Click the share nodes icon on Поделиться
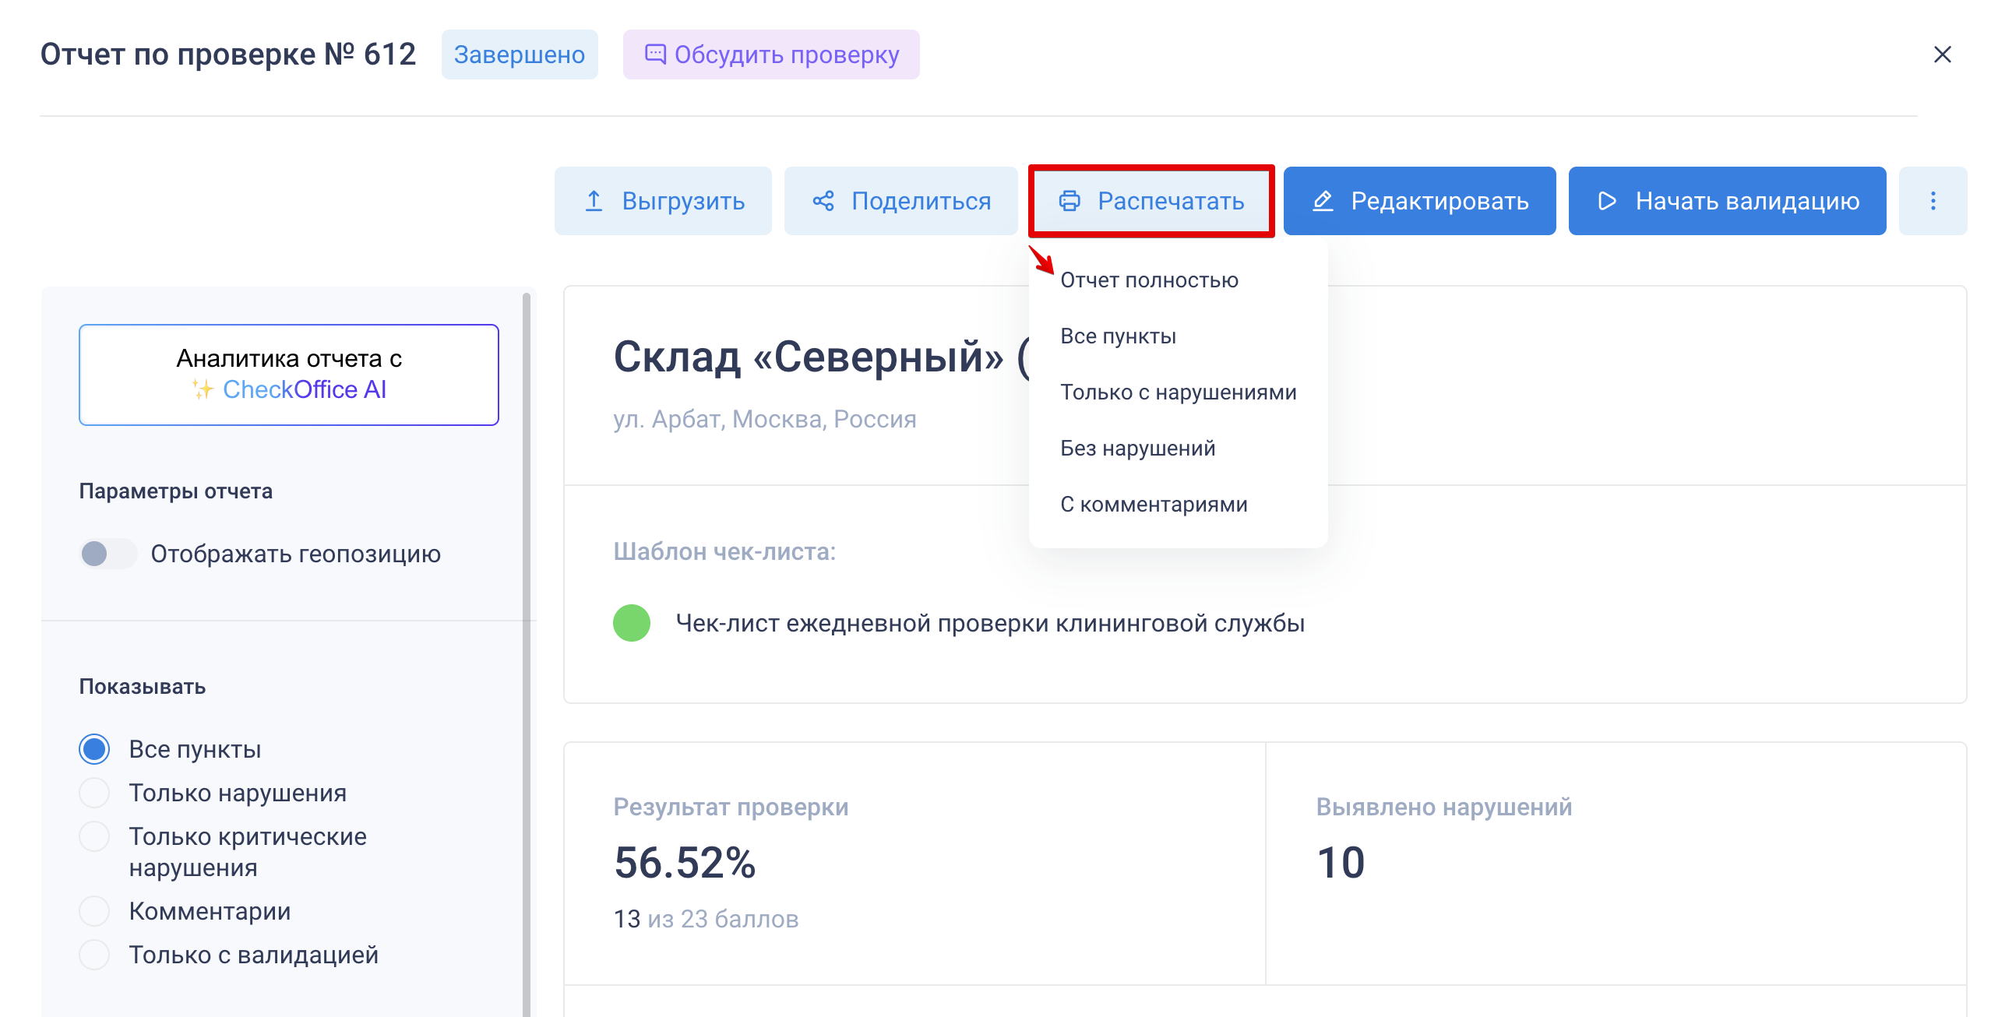This screenshot has width=1991, height=1017. (823, 201)
